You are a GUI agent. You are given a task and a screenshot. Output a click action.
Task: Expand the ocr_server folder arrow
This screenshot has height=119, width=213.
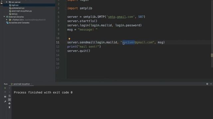(x=7, y=2)
